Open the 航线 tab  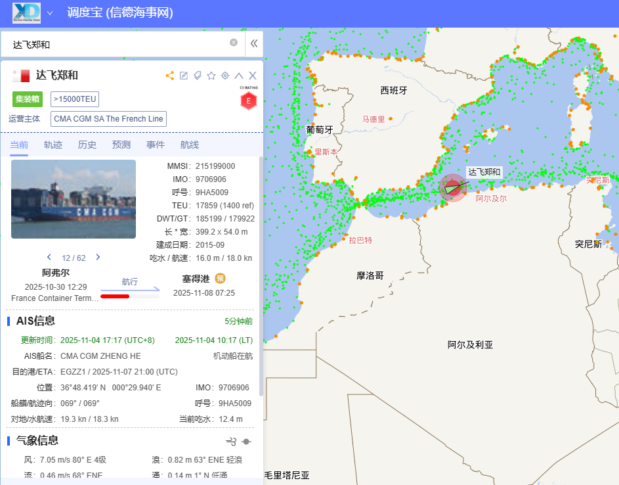pos(190,145)
